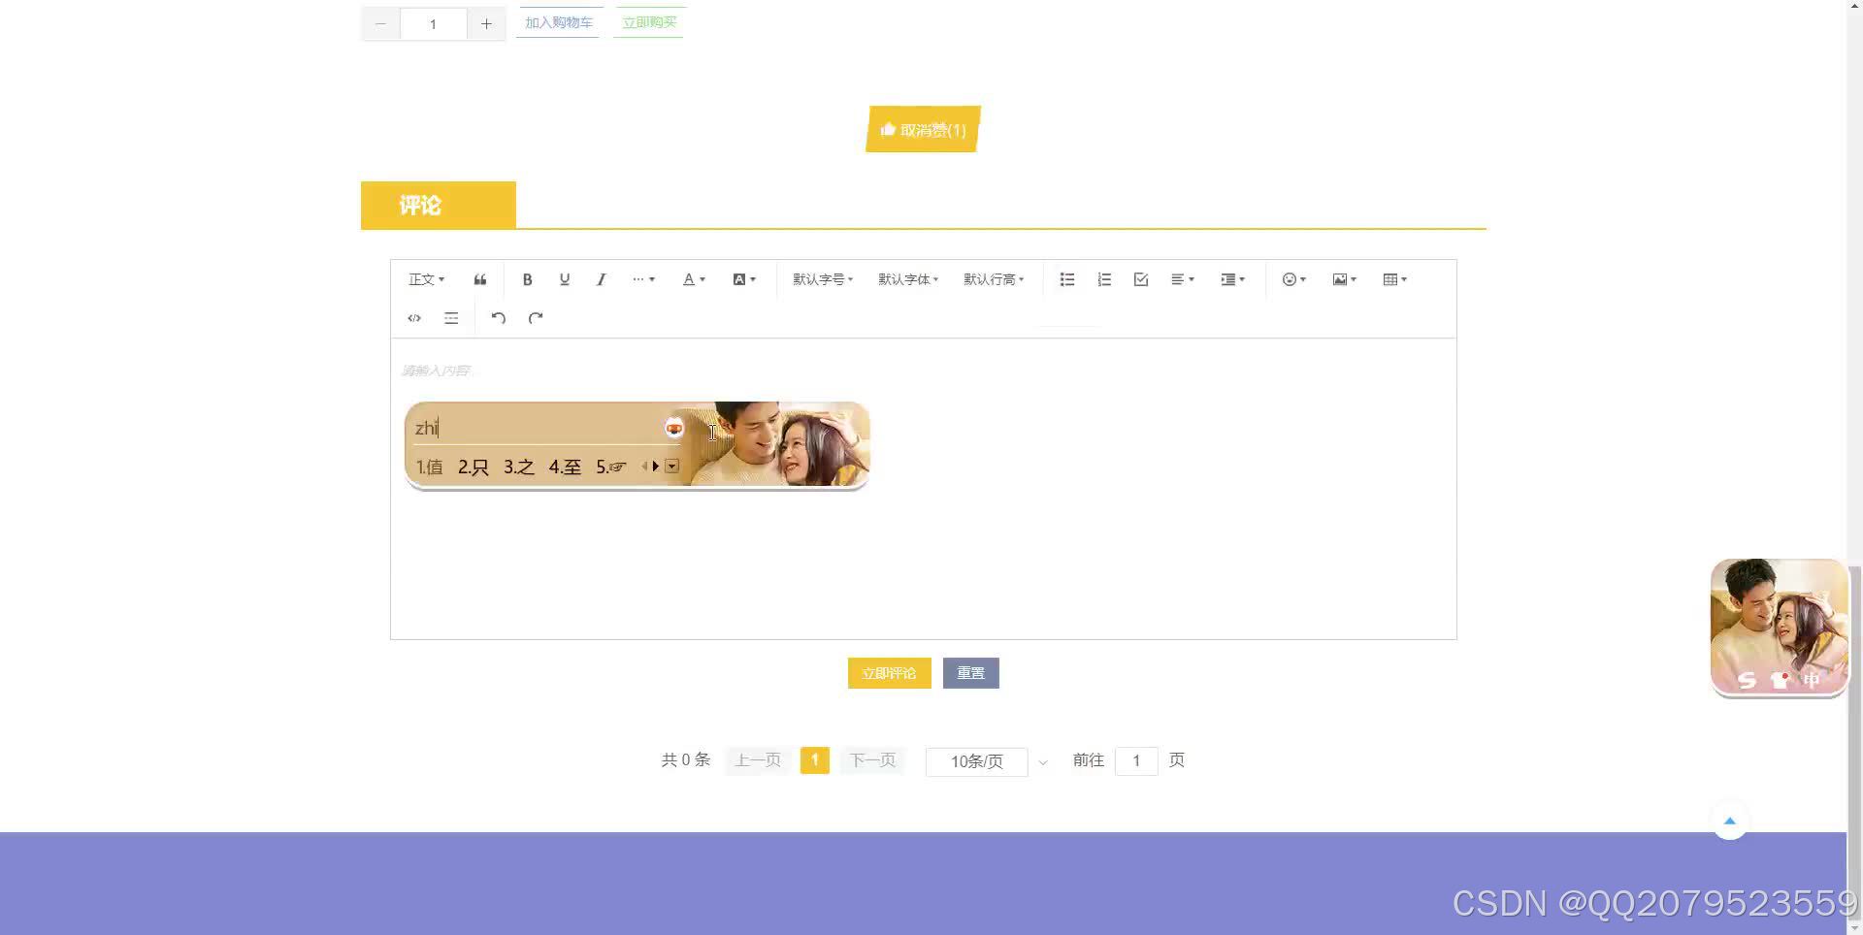The image size is (1863, 935).
Task: Insert a todo checkbox list
Action: 1139,279
